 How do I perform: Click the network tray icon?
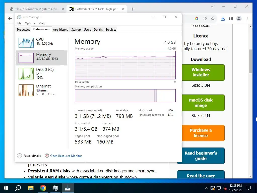point(219,188)
